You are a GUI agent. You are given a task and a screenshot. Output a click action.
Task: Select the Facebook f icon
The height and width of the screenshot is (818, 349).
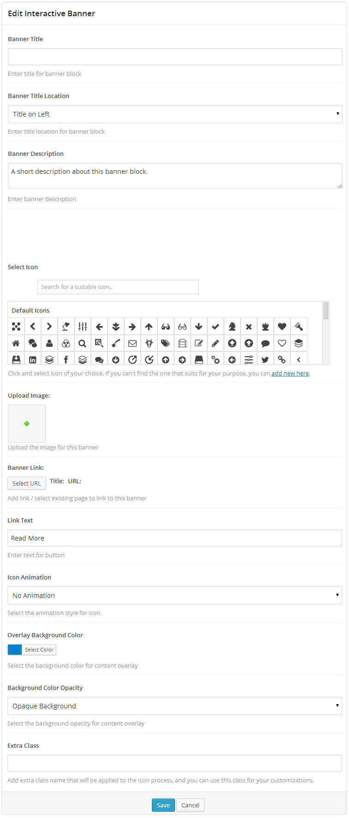[66, 359]
